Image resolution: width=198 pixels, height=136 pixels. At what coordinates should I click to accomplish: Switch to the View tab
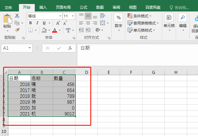[133, 7]
